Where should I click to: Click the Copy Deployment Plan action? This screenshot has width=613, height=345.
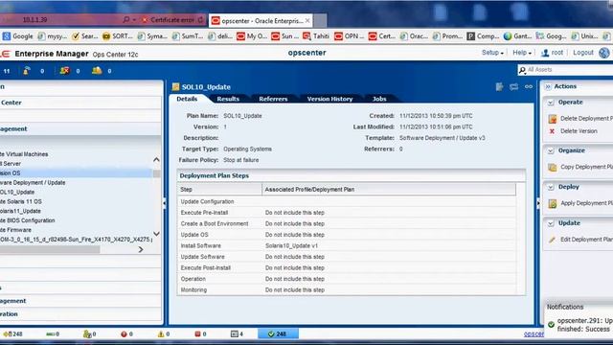pyautogui.click(x=586, y=167)
